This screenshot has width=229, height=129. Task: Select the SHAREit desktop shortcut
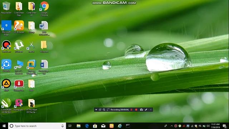6,66
